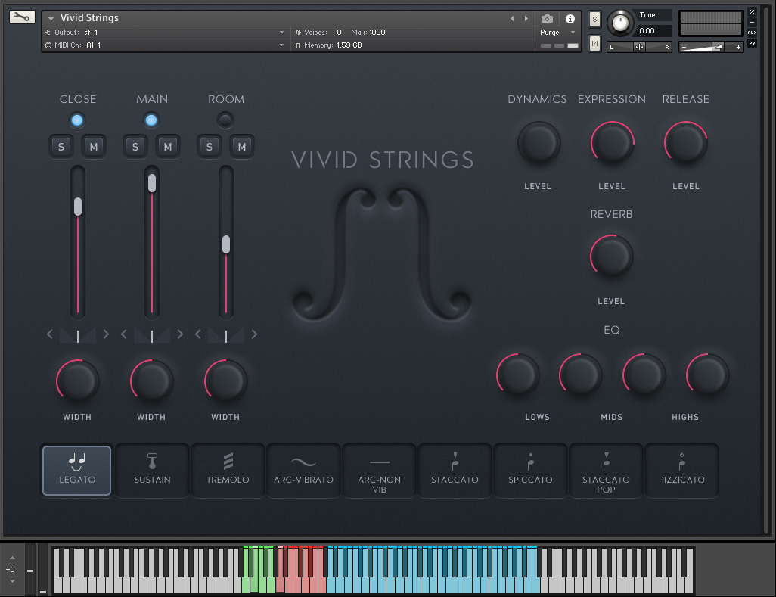Mute the MAIN mic channel

pyautogui.click(x=167, y=146)
